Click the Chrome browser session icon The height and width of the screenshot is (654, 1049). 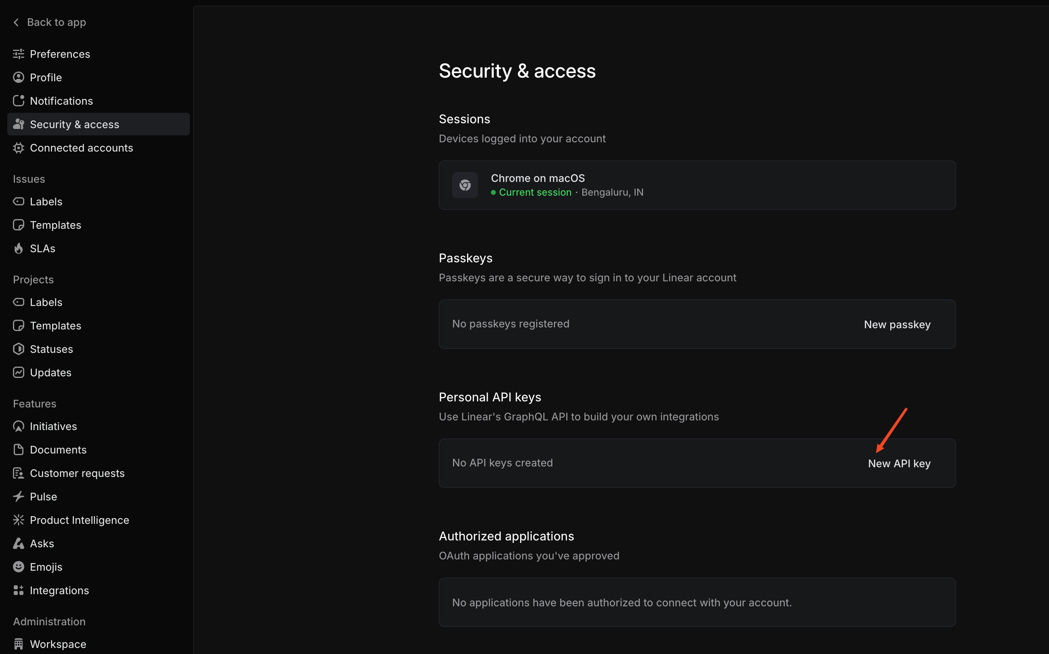pos(465,186)
